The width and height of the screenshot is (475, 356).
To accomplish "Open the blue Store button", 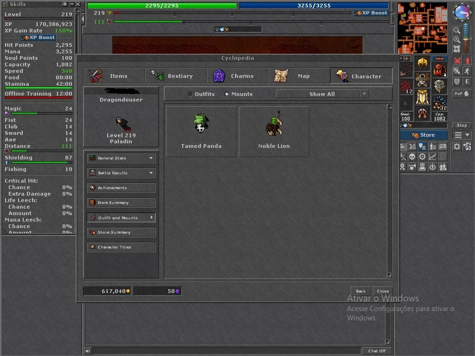I will [x=424, y=135].
